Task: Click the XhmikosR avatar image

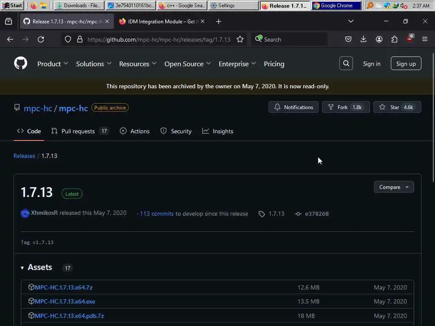Action: 25,213
